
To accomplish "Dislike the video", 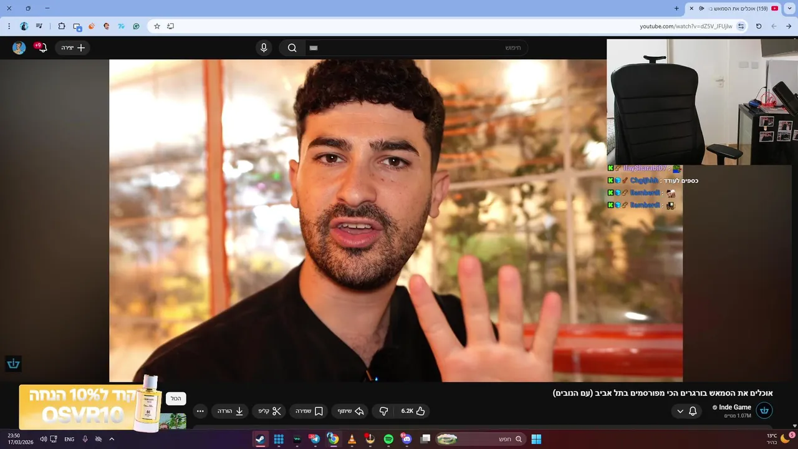I will coord(383,411).
